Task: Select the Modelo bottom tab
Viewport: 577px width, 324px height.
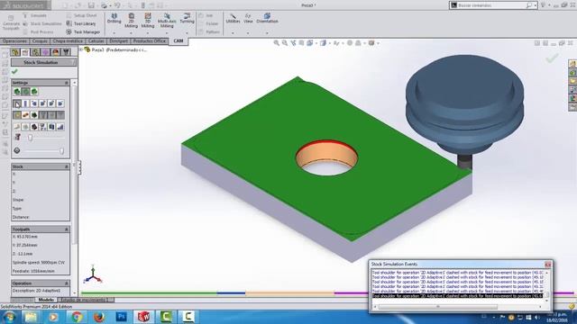Action: (x=46, y=300)
